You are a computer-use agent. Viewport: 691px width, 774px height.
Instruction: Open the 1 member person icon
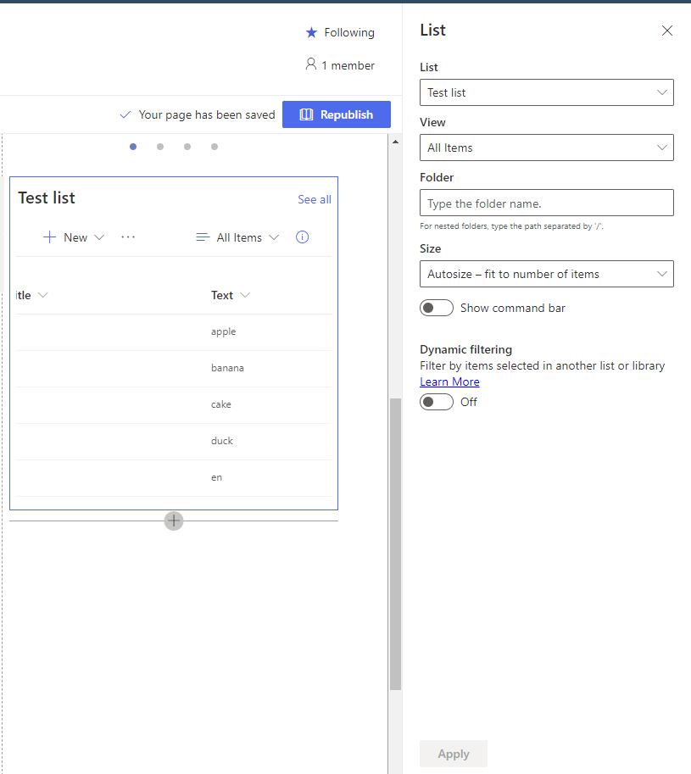[x=311, y=64]
